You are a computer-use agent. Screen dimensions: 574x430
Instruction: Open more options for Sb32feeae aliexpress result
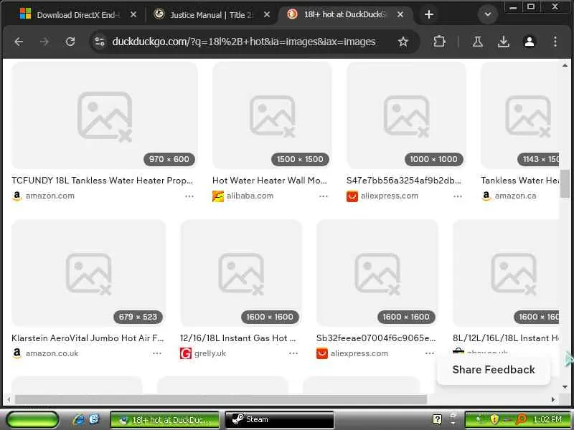[430, 353]
